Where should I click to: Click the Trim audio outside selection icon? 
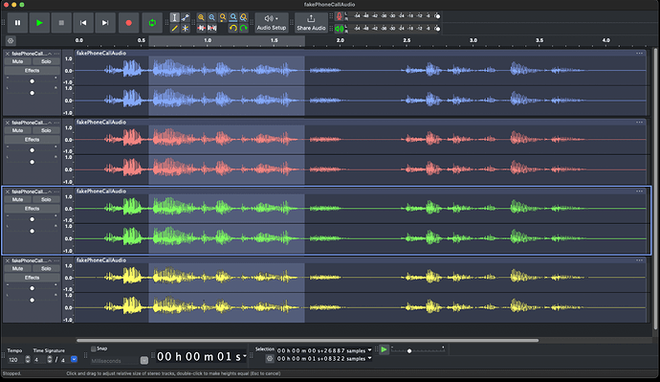pyautogui.click(x=201, y=28)
